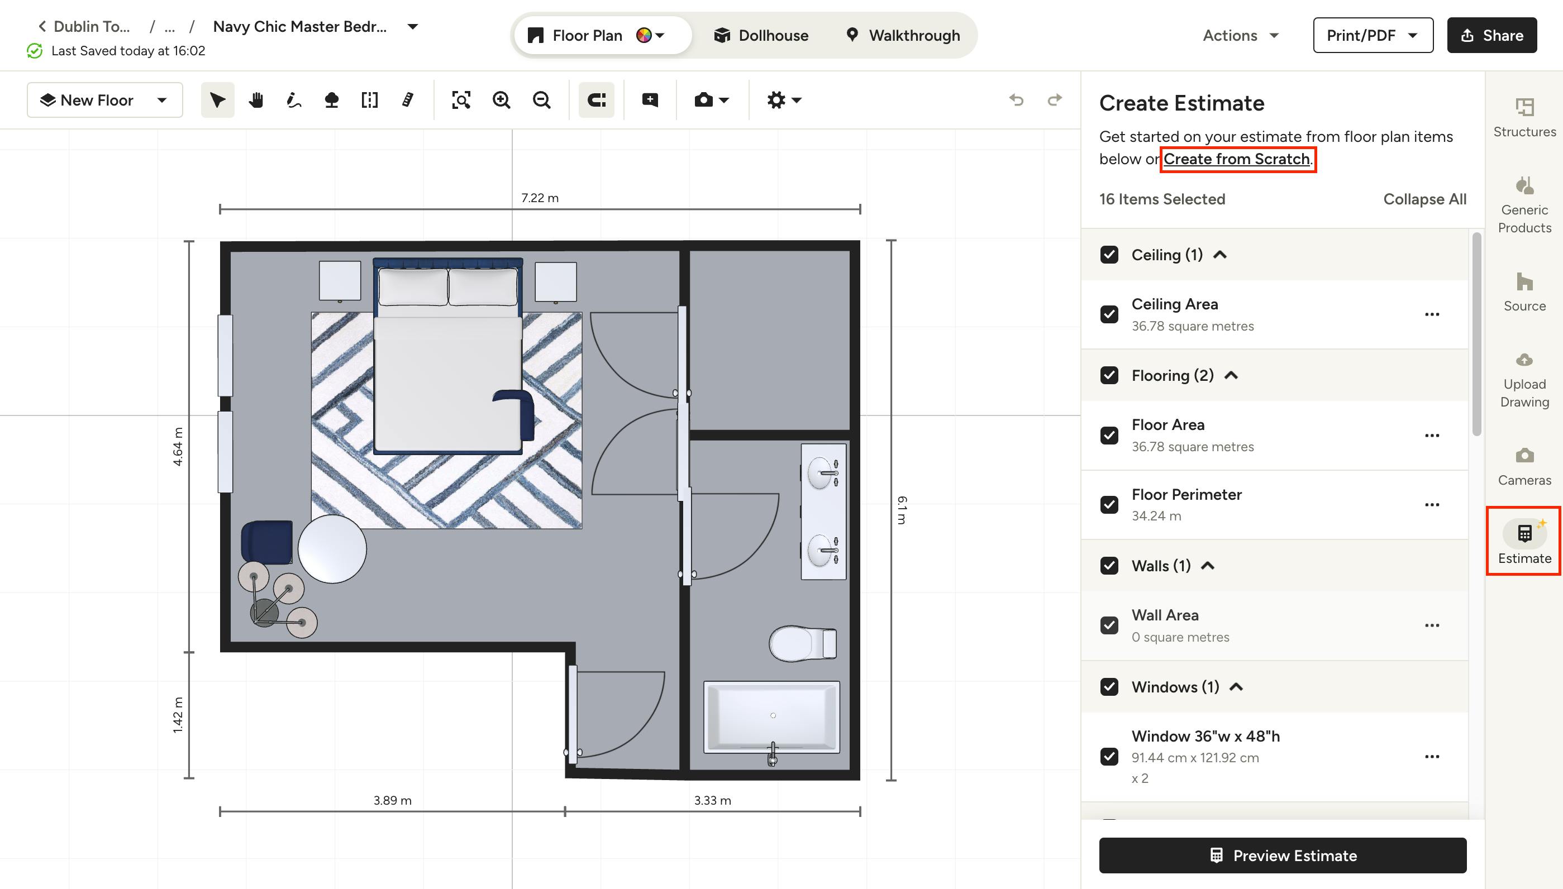The width and height of the screenshot is (1563, 889).
Task: Select the Floor Plan view tab
Action: point(575,35)
